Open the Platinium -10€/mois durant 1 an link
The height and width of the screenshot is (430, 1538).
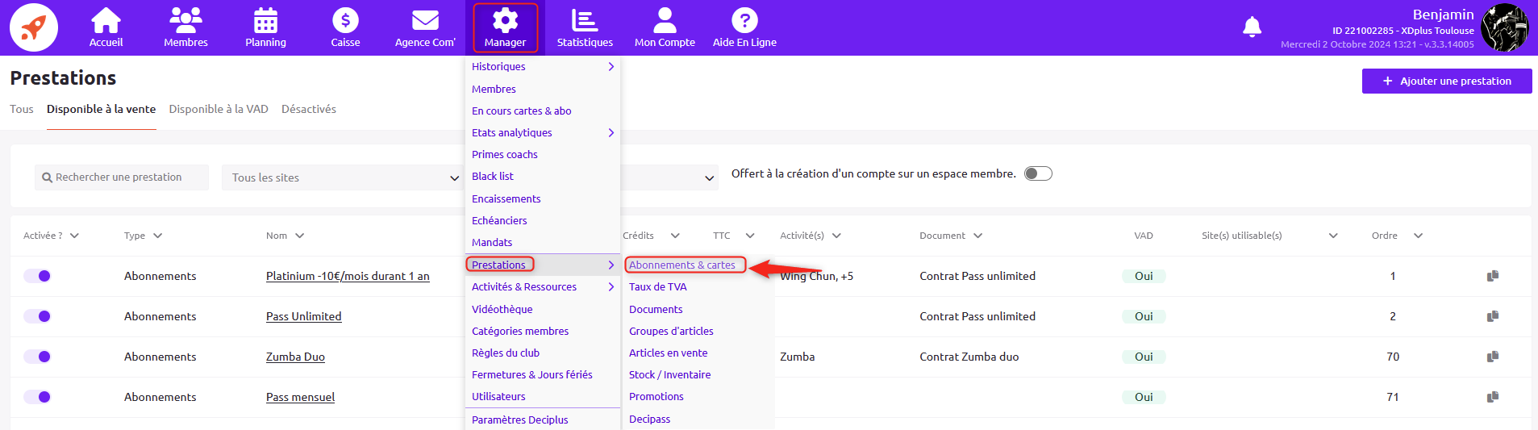point(348,276)
